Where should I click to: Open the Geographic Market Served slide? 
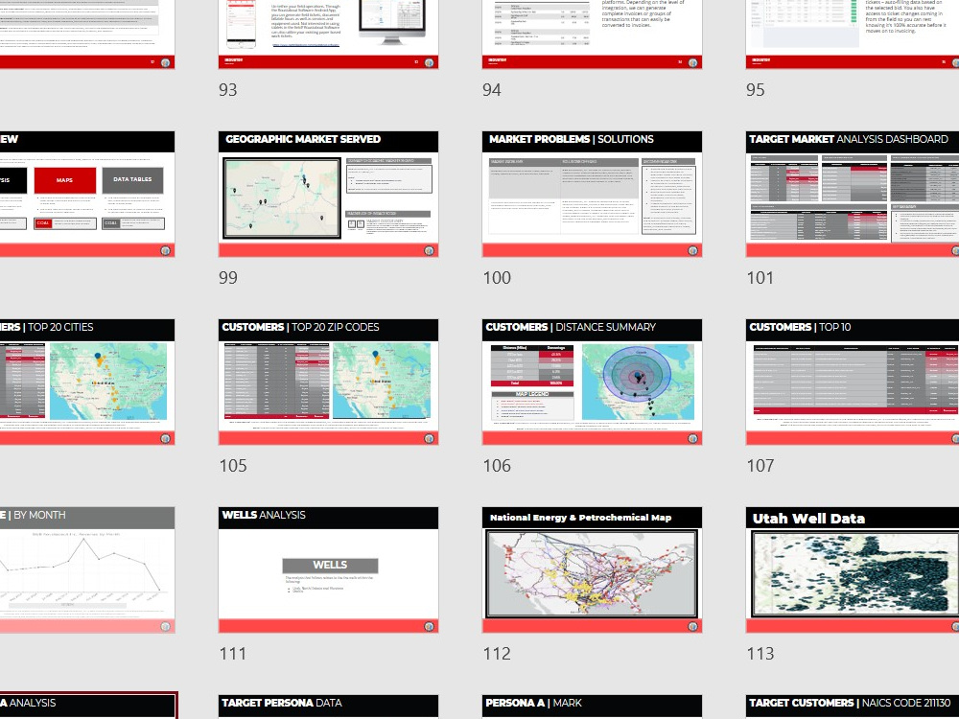(x=328, y=194)
